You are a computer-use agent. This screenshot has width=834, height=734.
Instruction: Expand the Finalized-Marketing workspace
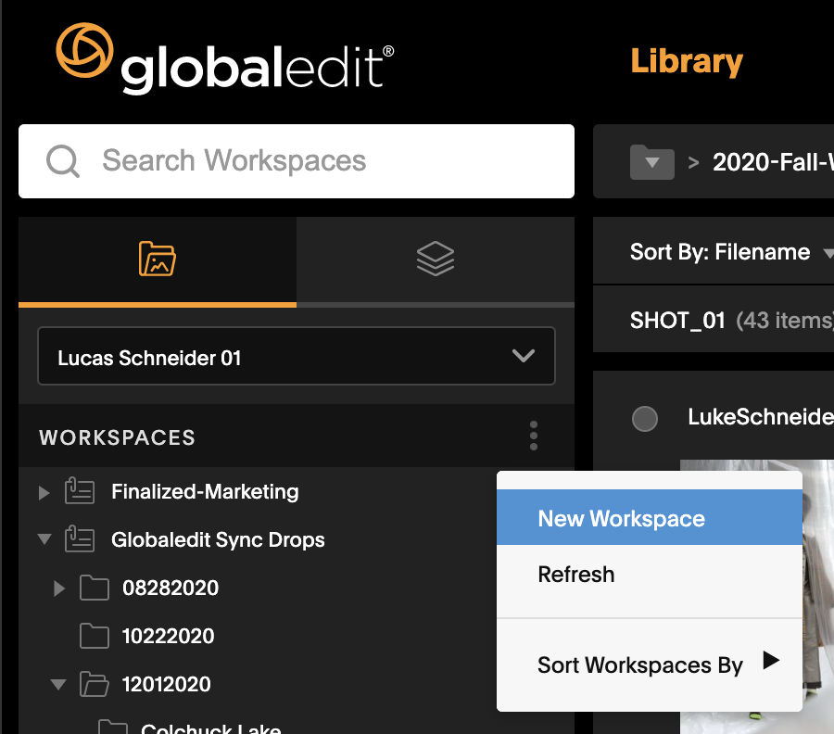(44, 492)
